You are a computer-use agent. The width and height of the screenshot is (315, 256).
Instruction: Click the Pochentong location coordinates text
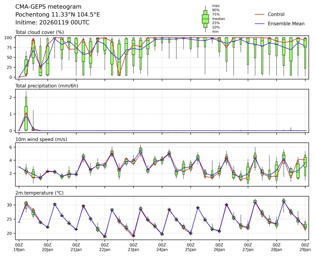57,15
